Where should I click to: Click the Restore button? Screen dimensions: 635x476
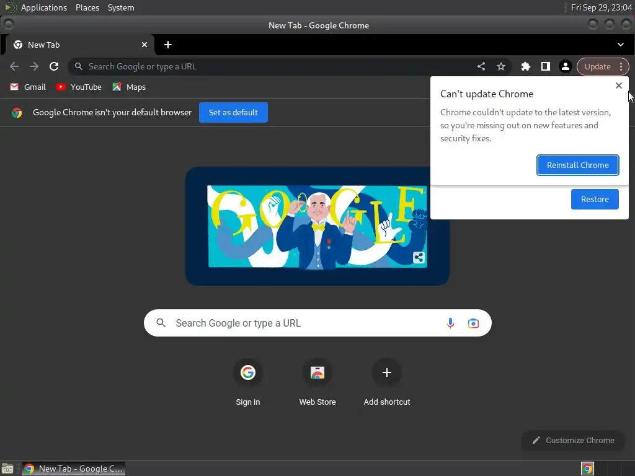595,199
